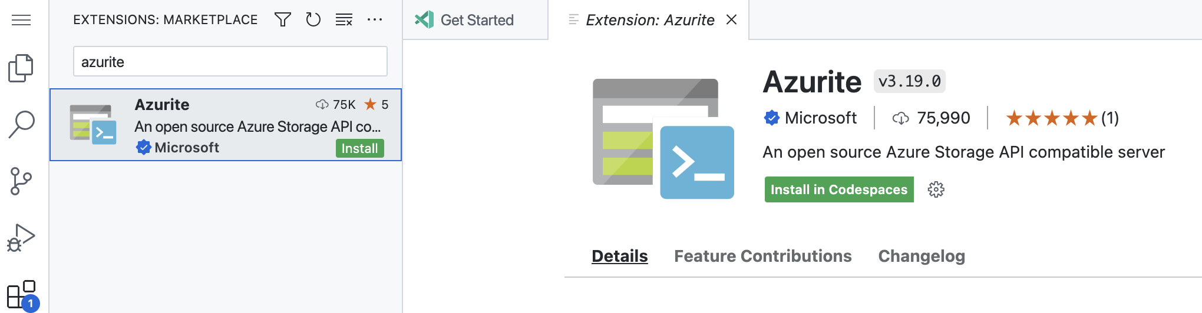Click Install in Codespaces button

838,189
